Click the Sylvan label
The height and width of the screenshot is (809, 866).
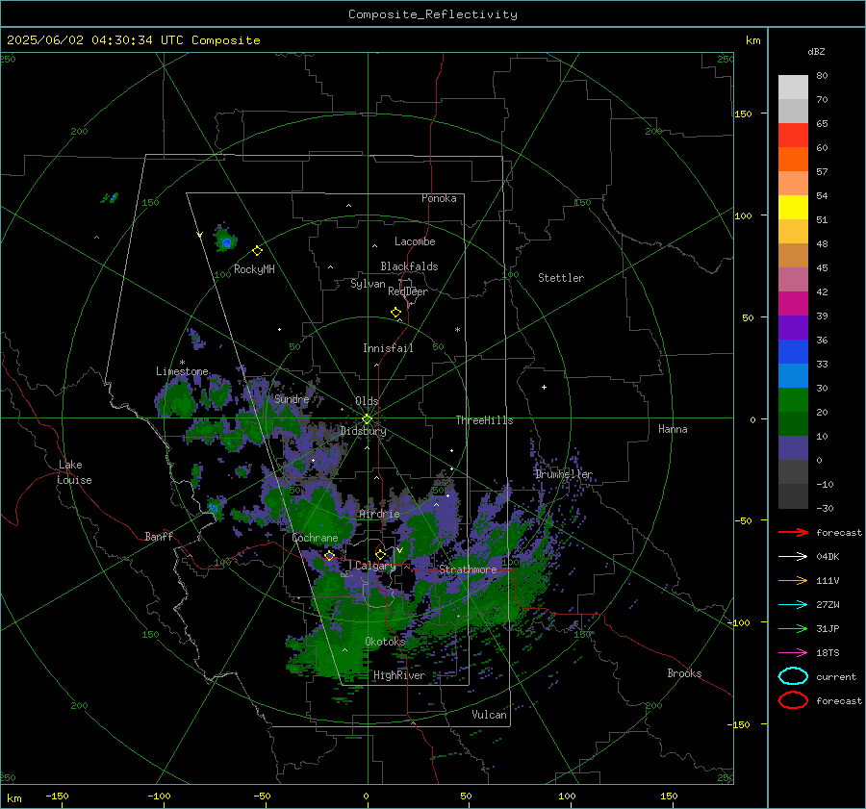[368, 284]
